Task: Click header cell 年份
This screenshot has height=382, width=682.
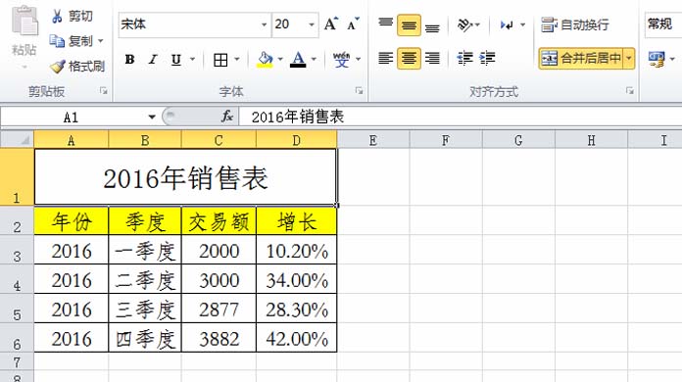Action: [72, 221]
